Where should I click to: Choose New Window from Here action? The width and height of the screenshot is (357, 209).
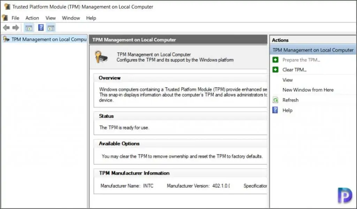click(308, 90)
